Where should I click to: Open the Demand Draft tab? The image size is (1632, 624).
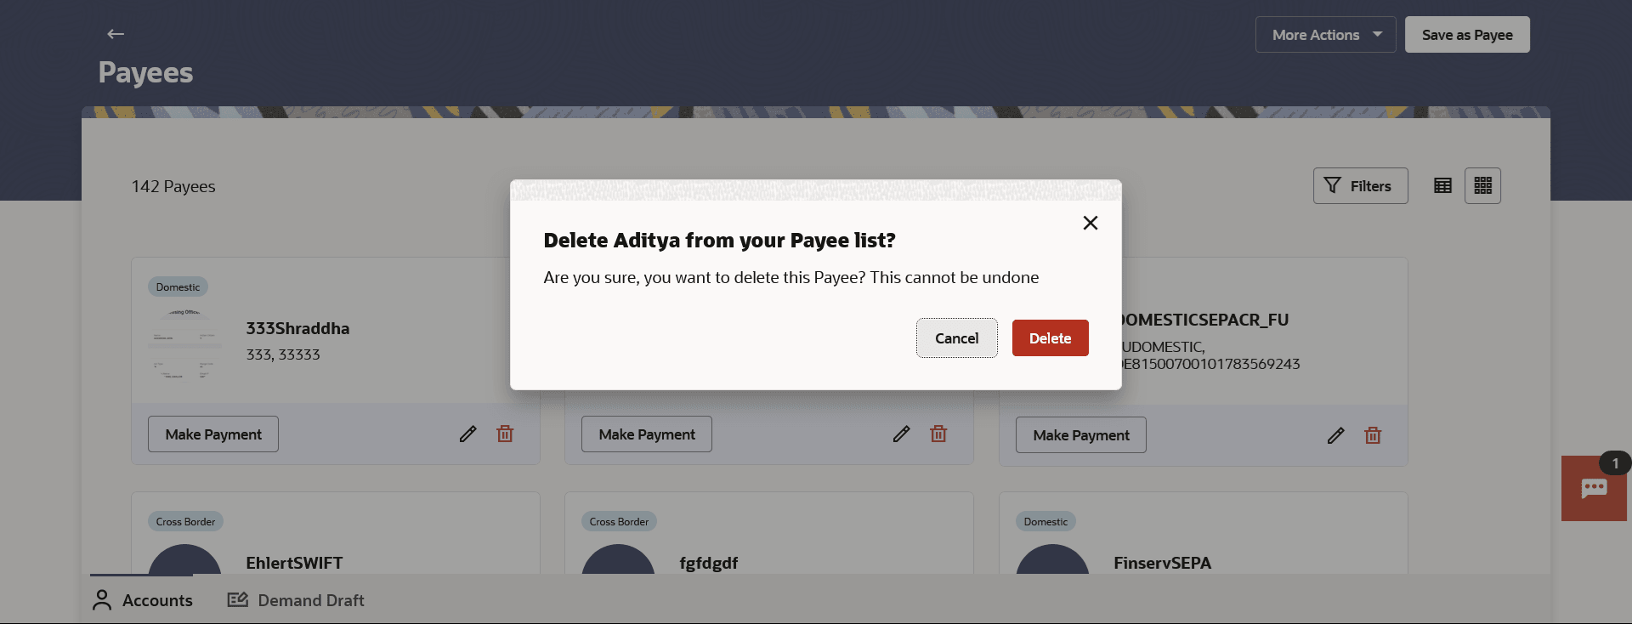pos(296,600)
